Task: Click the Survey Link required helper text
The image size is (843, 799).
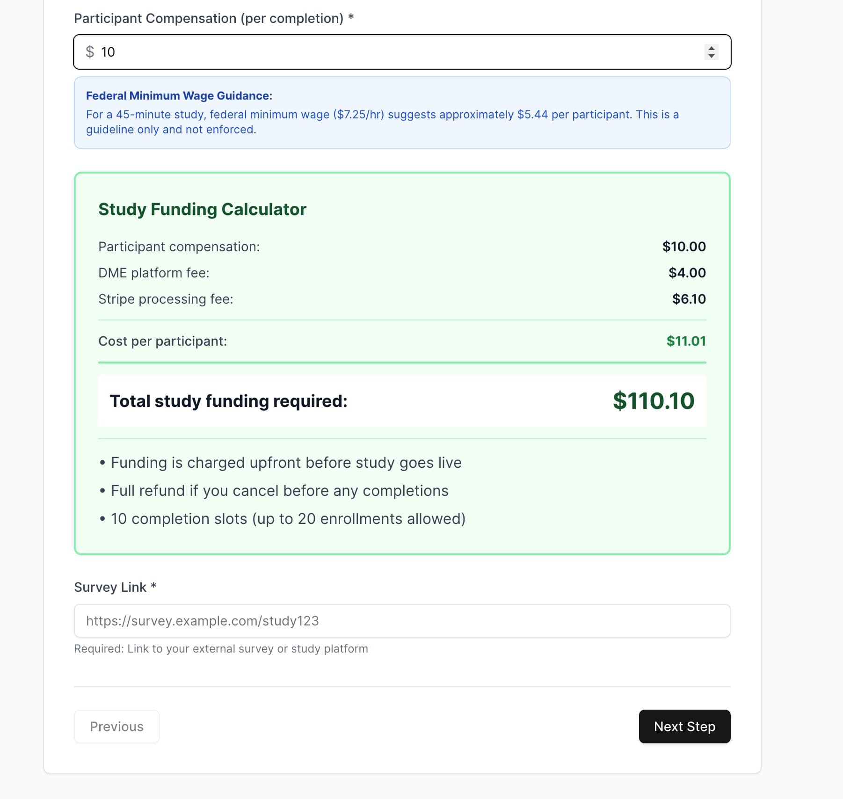Action: (221, 649)
